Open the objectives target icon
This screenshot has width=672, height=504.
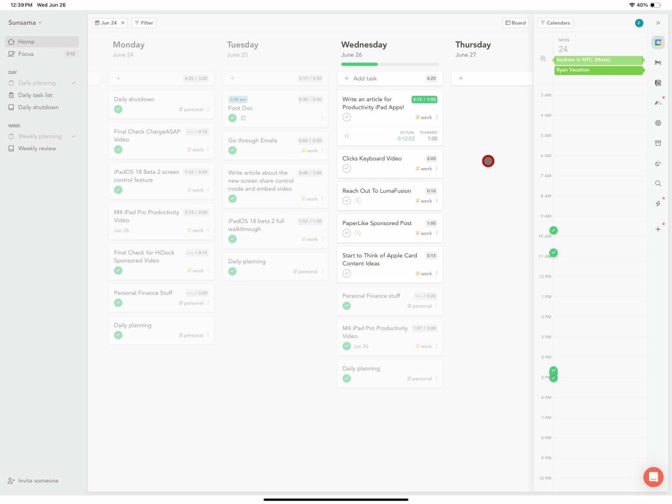coord(658,123)
